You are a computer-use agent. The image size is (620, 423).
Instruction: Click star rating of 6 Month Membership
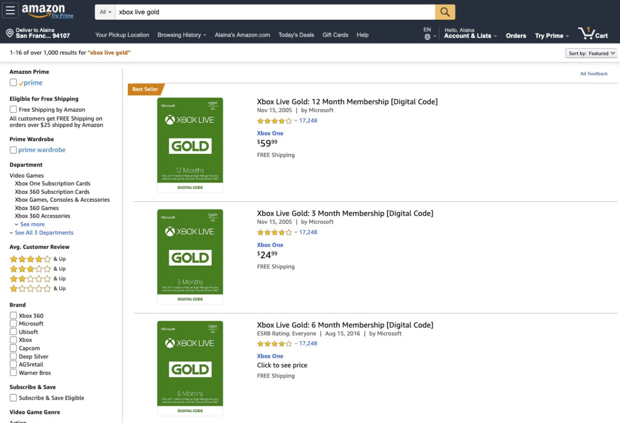tap(275, 344)
